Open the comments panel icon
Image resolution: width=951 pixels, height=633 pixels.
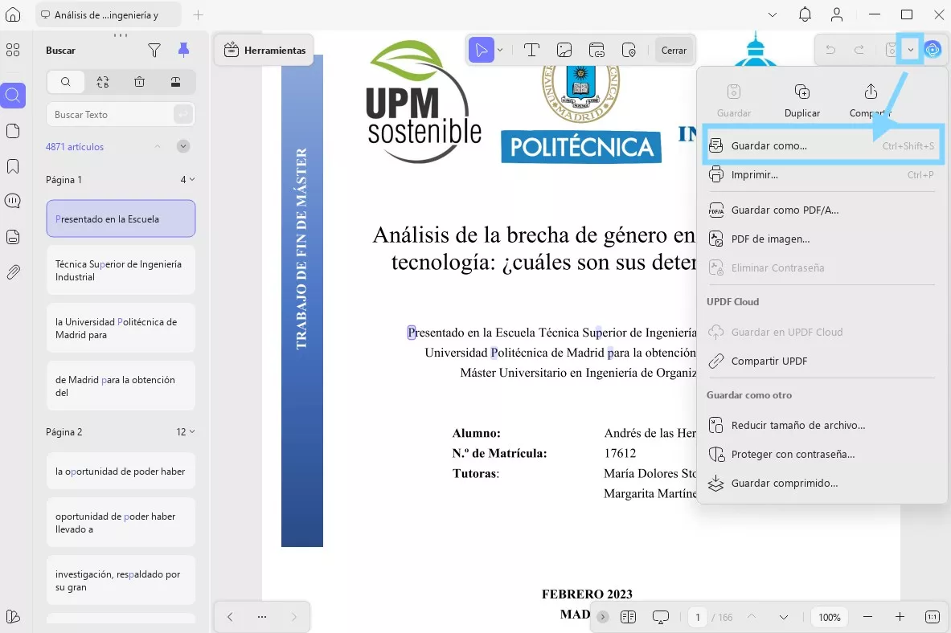(13, 201)
